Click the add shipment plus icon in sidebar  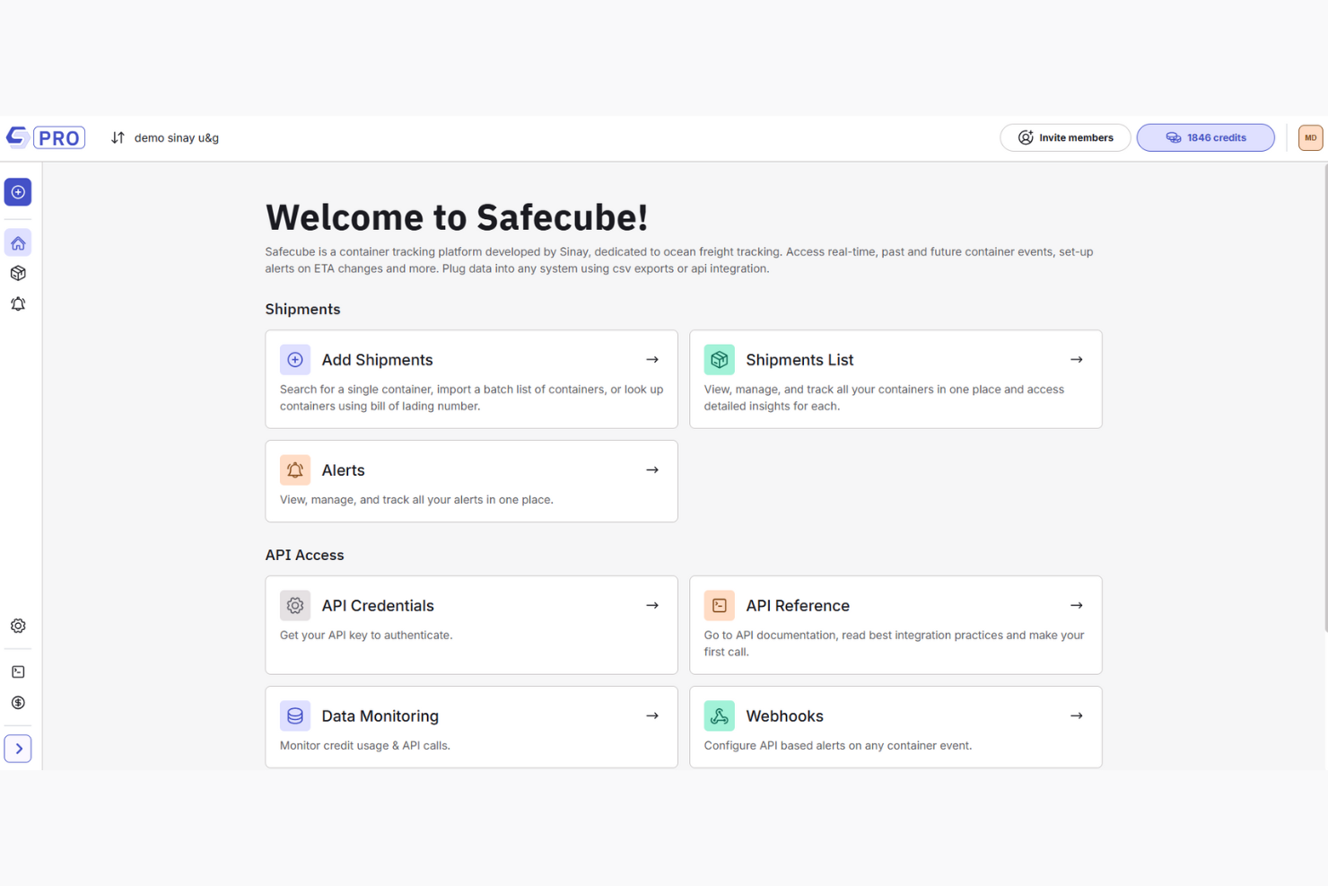click(x=18, y=192)
